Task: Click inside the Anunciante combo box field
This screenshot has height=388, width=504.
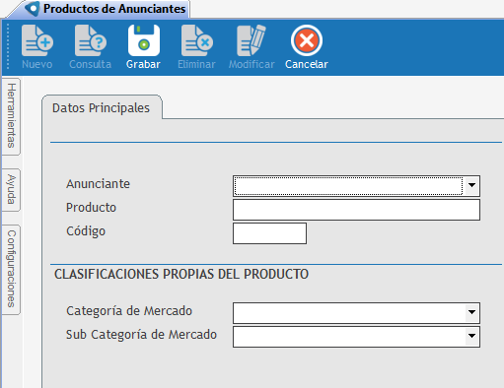Action: [348, 186]
